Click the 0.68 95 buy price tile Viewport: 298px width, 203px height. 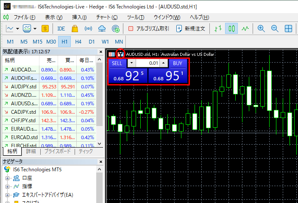pos(168,76)
